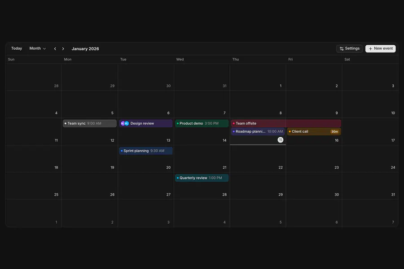This screenshot has width=404, height=269.
Task: Open the Month view dropdown
Action: (38, 48)
